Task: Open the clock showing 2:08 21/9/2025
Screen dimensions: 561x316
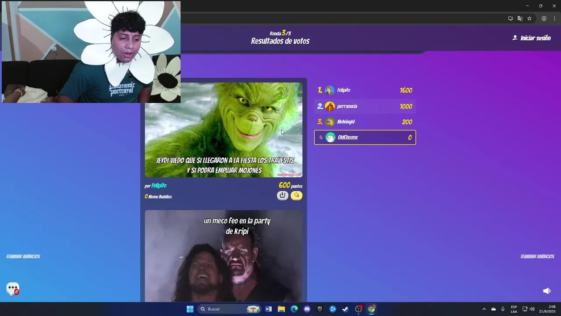Action: click(x=548, y=309)
